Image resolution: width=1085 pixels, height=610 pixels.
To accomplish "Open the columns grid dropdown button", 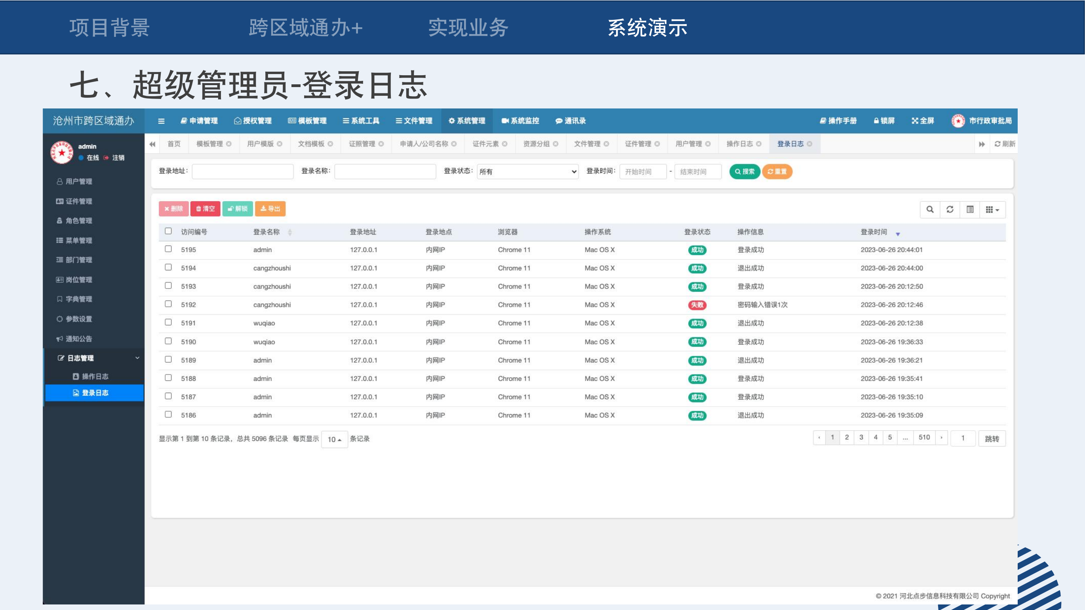I will pyautogui.click(x=992, y=209).
